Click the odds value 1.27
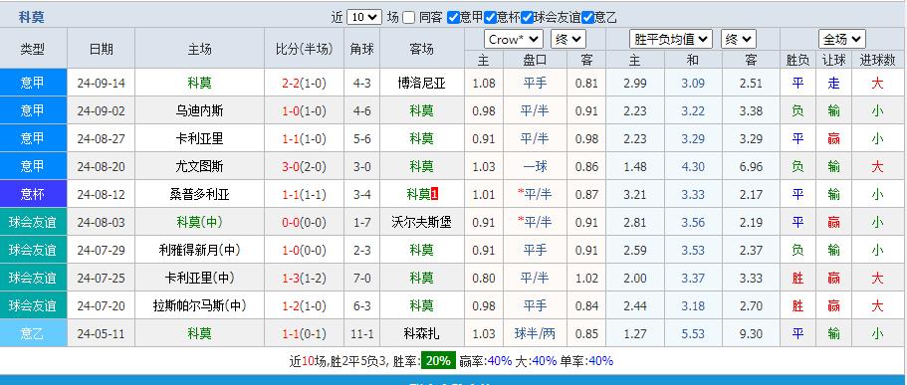Viewport: 907px width, 385px height. 635,333
